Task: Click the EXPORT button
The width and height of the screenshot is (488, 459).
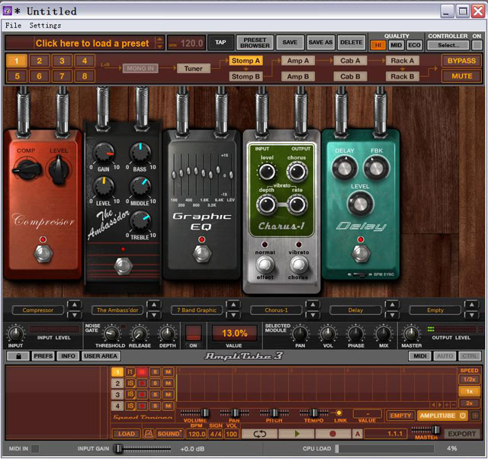Action: tap(462, 434)
